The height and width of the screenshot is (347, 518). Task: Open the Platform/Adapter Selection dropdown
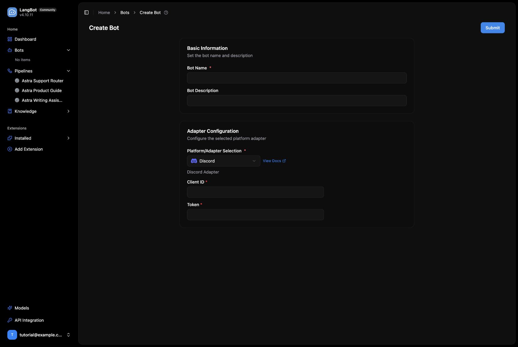pos(224,161)
